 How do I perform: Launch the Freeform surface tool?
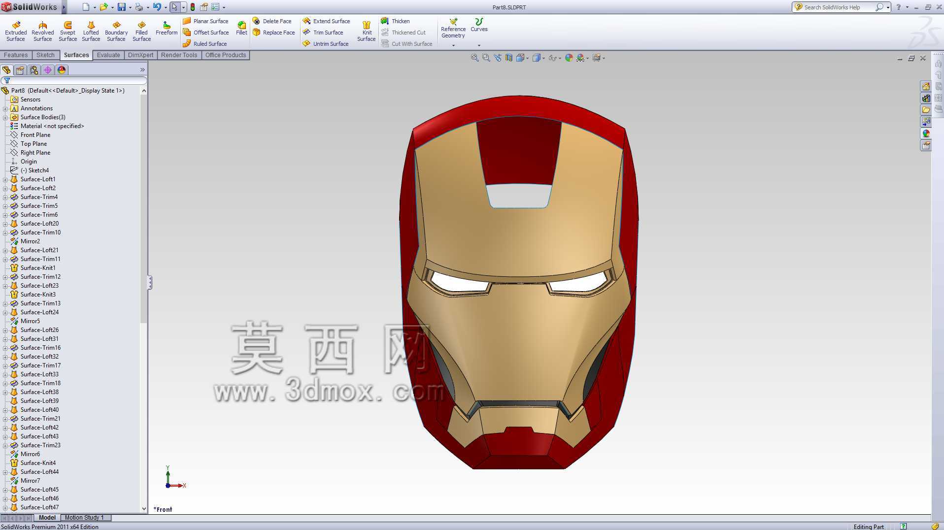[167, 28]
